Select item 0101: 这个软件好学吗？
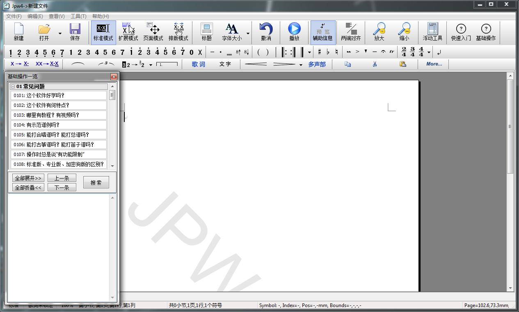Image resolution: width=519 pixels, height=312 pixels. (x=59, y=95)
